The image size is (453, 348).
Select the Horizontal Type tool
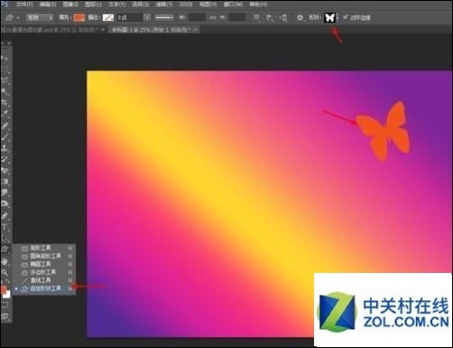5,227
